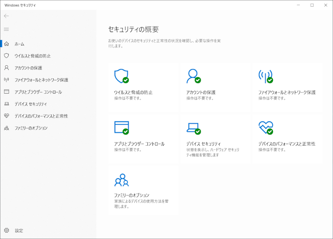The height and width of the screenshot is (239, 333).
Task: Click the large heart monitor tile icon
Action: pyautogui.click(x=266, y=127)
